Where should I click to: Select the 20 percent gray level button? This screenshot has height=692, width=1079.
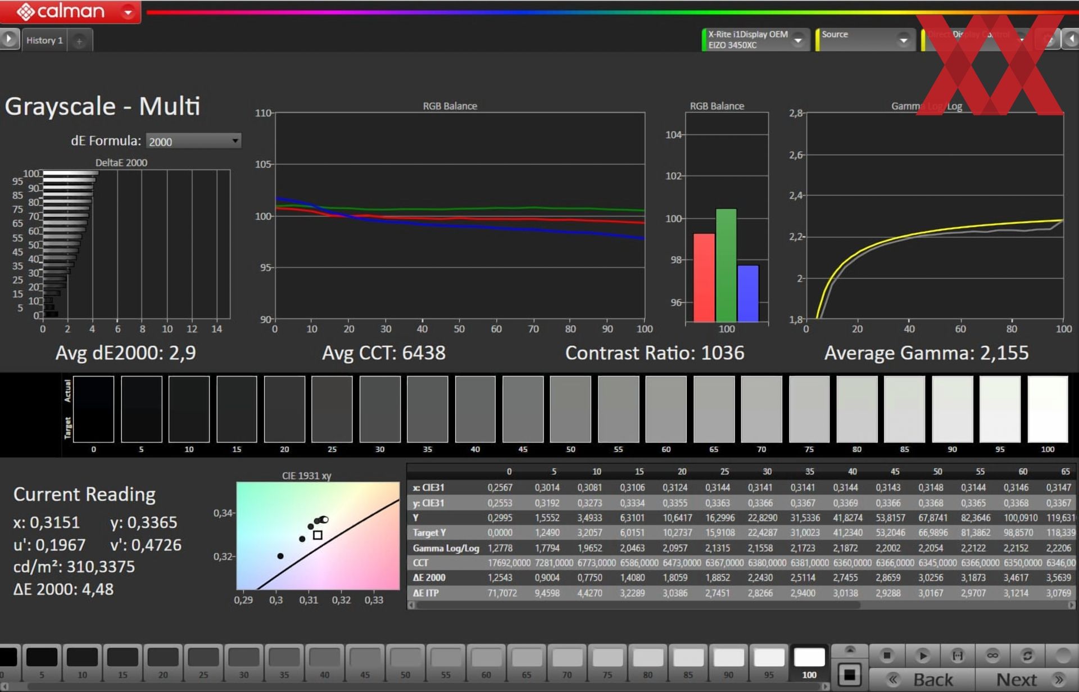click(x=163, y=663)
